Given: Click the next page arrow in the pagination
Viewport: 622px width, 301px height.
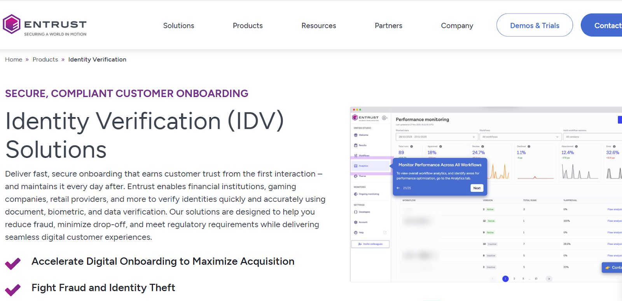Looking at the screenshot, I should pos(549,279).
